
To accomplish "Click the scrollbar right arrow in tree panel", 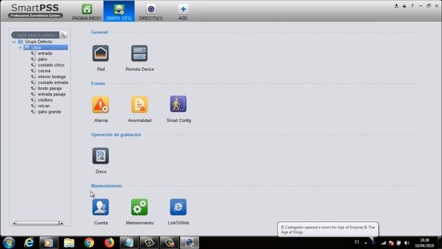I will (61, 223).
